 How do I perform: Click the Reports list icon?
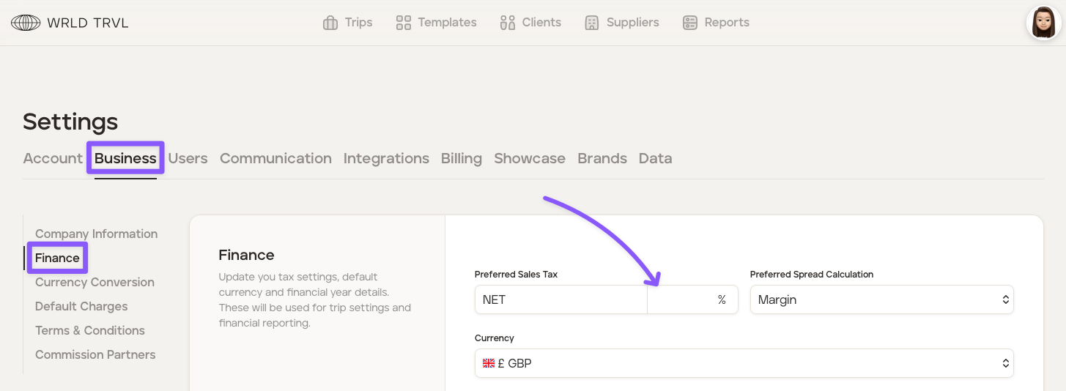(689, 23)
